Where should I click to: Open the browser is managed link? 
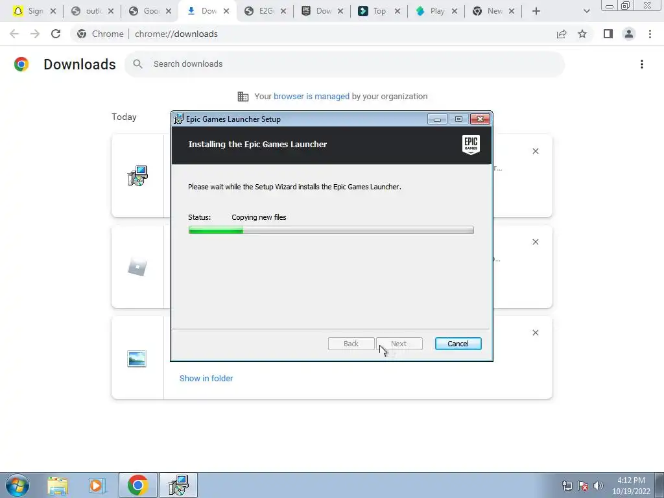tap(311, 96)
